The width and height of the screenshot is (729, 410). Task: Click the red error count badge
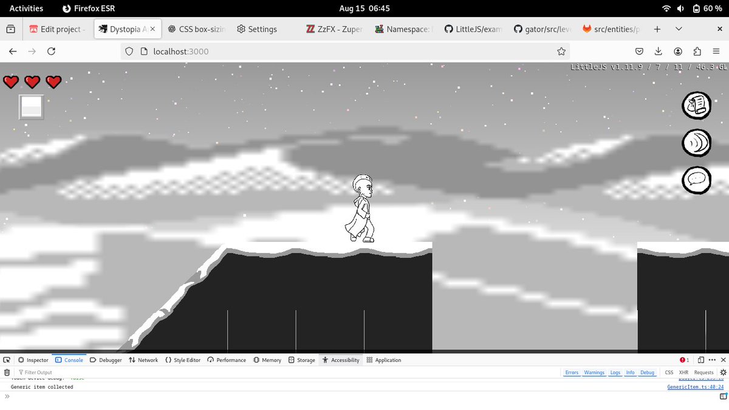coord(684,360)
